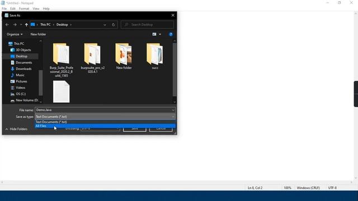This screenshot has width=358, height=201.
Task: Click the Save As dialog title icon
Action: [6, 15]
